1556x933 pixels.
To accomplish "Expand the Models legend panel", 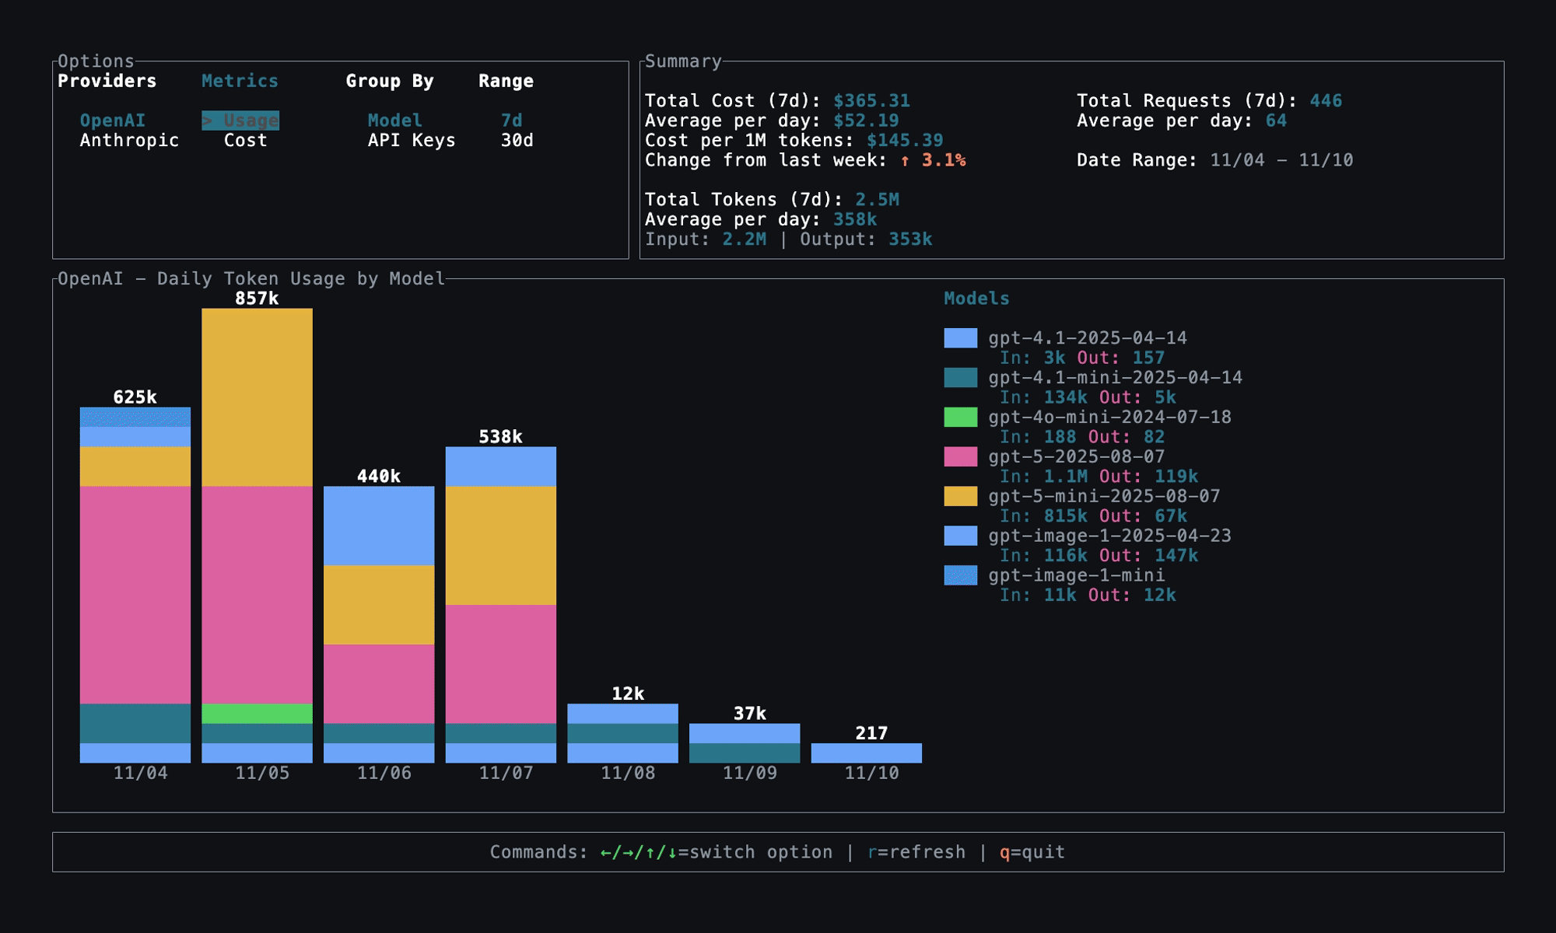I will (976, 298).
